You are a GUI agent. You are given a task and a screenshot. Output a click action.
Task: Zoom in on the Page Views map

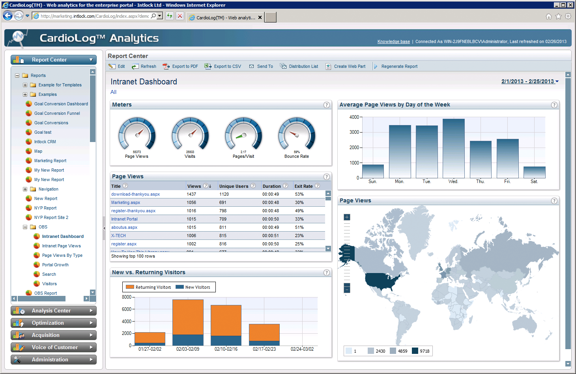[x=347, y=217]
